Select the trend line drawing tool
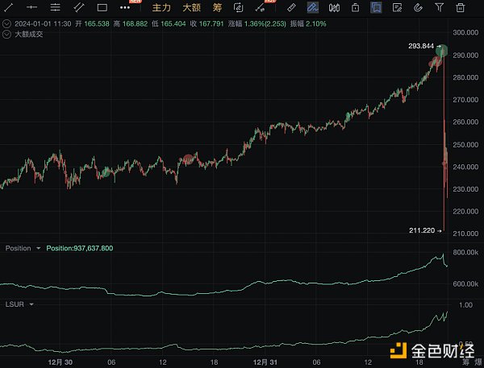This screenshot has height=368, width=484. pyautogui.click(x=10, y=7)
